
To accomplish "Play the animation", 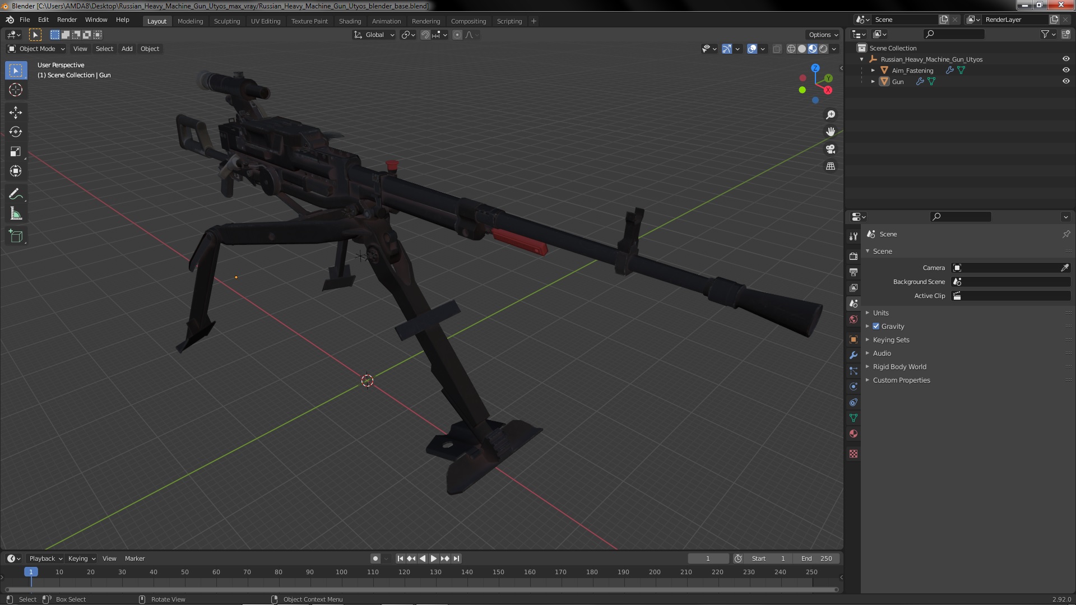I will click(x=433, y=559).
